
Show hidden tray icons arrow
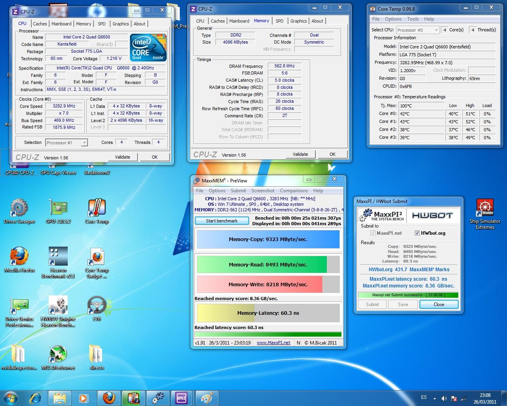(435, 398)
